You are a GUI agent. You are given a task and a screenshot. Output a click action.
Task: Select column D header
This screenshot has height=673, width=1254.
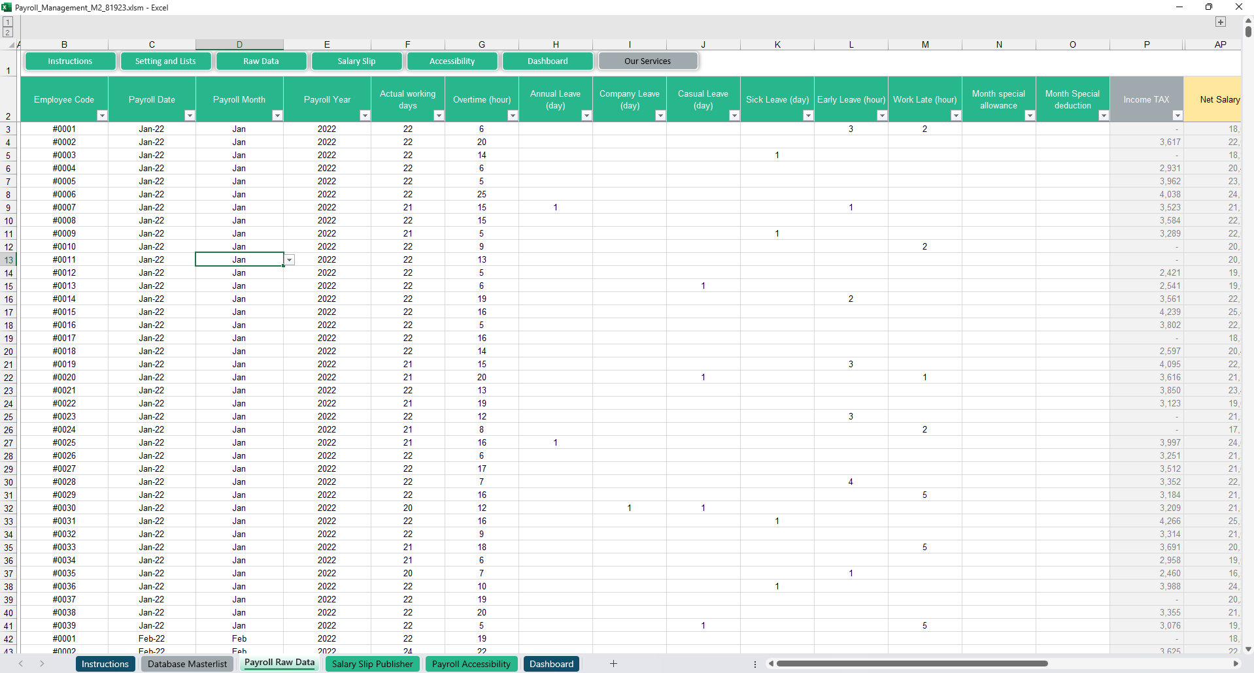point(239,44)
